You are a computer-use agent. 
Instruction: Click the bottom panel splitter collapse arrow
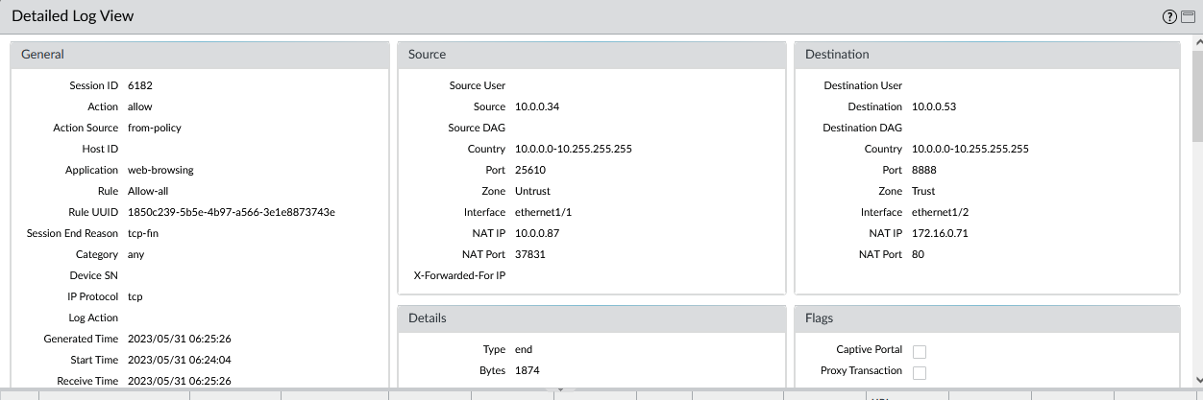559,389
